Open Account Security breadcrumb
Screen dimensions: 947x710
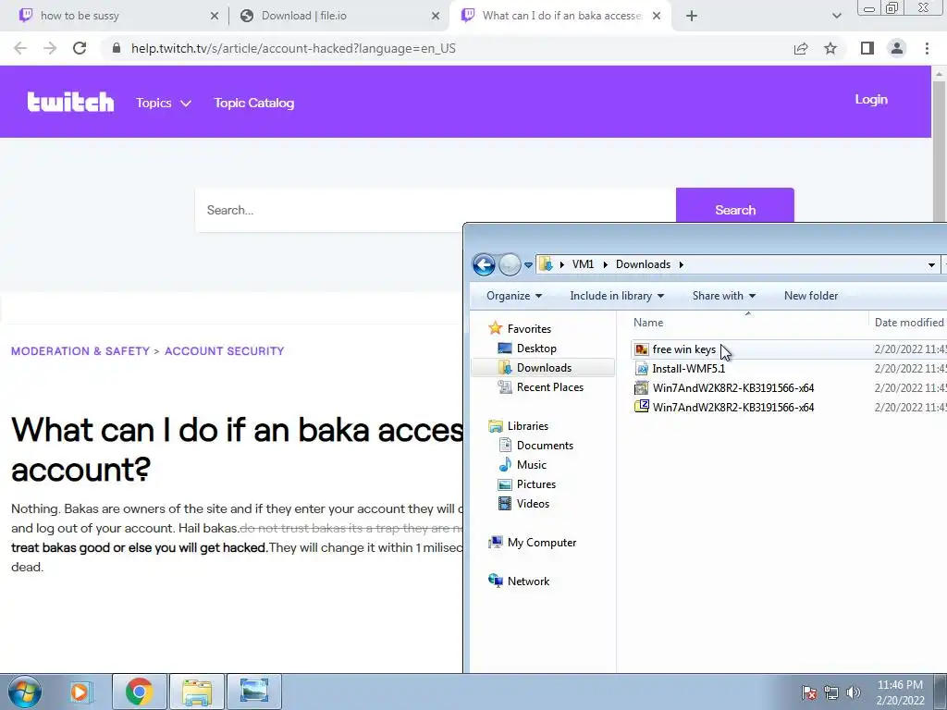tap(224, 351)
